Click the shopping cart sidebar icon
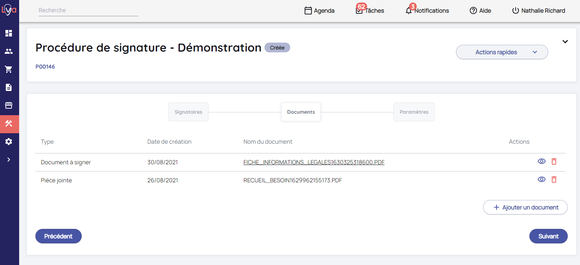 pos(9,69)
